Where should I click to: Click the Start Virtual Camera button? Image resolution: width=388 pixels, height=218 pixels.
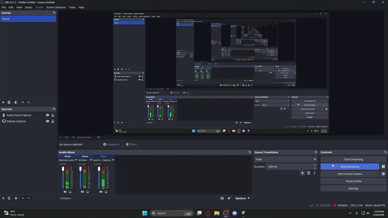350,174
